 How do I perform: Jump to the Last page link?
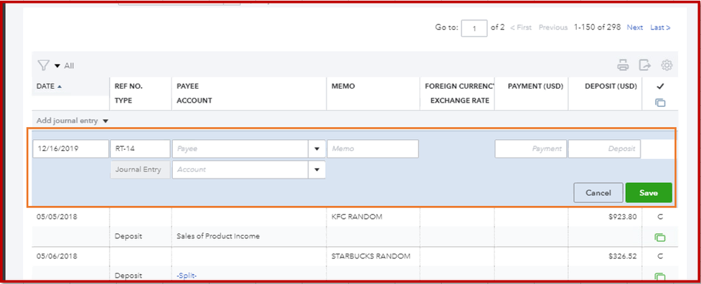coord(660,27)
